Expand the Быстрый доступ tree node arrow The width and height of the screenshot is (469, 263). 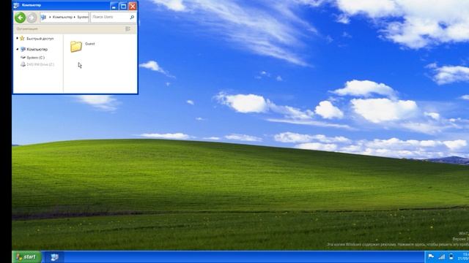point(17,38)
